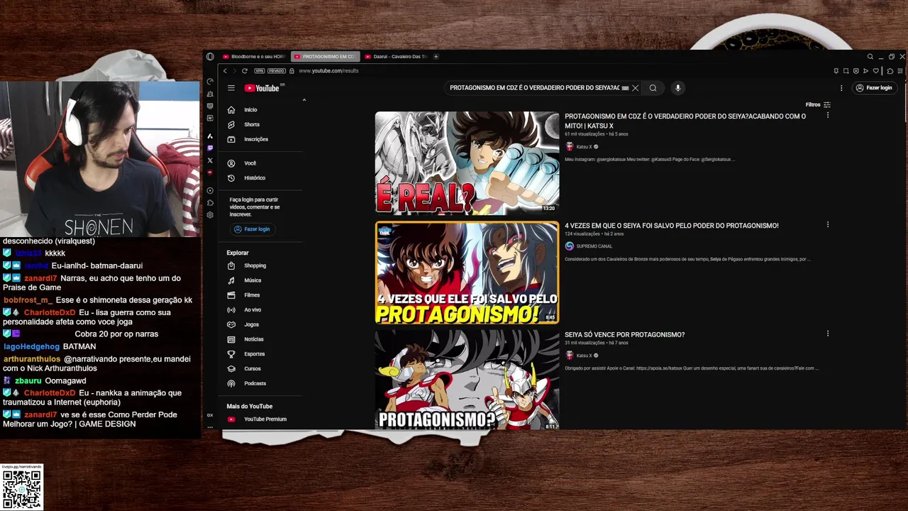Open options for 'Seiya só vence por protagonismo' video

coord(827,334)
